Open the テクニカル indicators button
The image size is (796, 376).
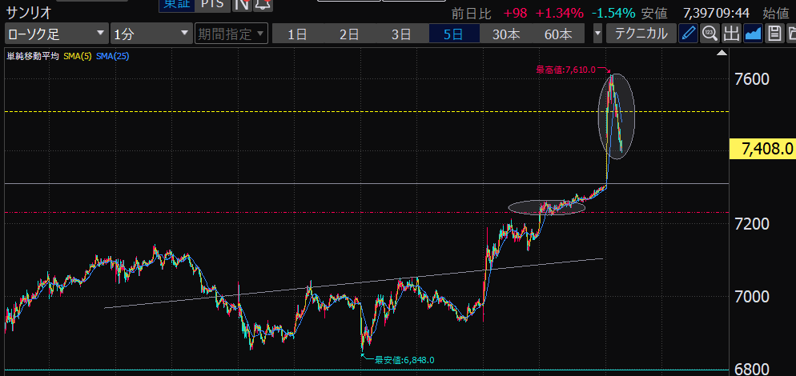[640, 34]
